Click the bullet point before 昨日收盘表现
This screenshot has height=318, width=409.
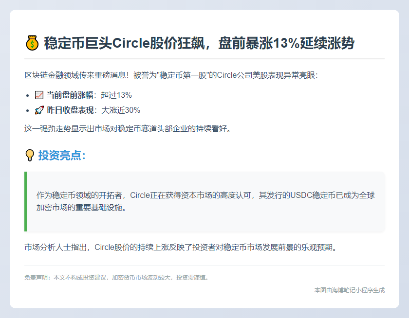pos(28,111)
